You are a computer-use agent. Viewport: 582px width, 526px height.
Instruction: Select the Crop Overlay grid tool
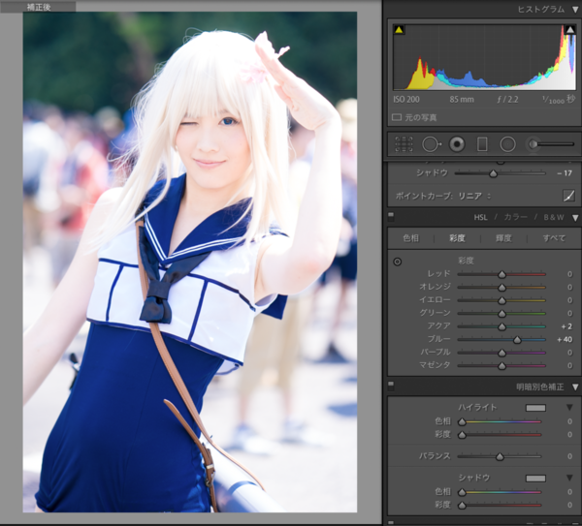(404, 144)
